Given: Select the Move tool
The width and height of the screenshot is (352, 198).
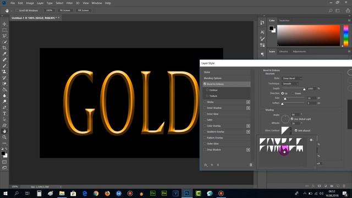Looking at the screenshot, I should [x=4, y=24].
